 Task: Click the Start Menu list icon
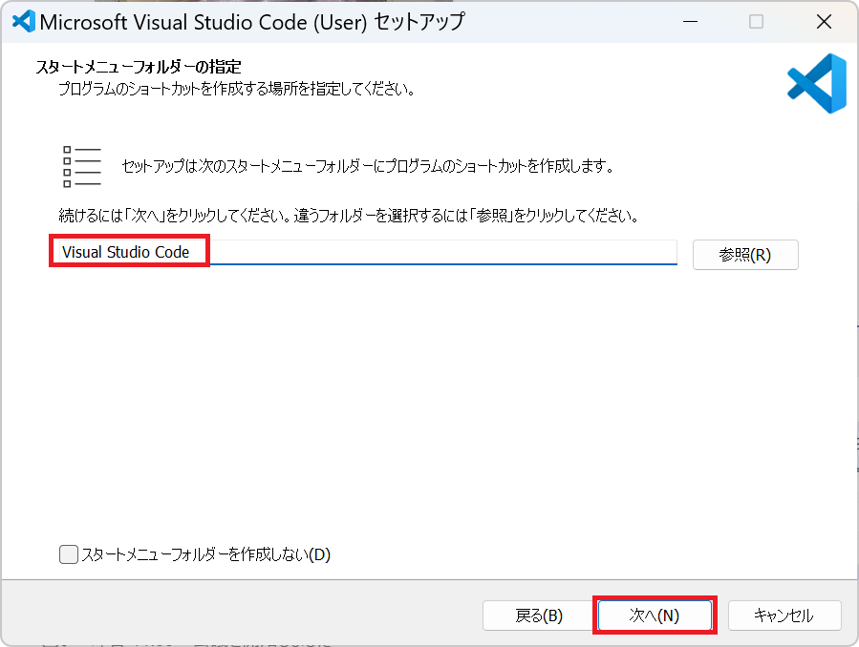point(81,167)
